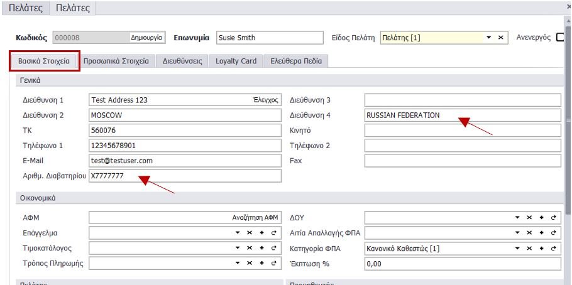The height and width of the screenshot is (285, 572).
Task: Refresh the ΔΟΥ field list
Action: (553, 217)
